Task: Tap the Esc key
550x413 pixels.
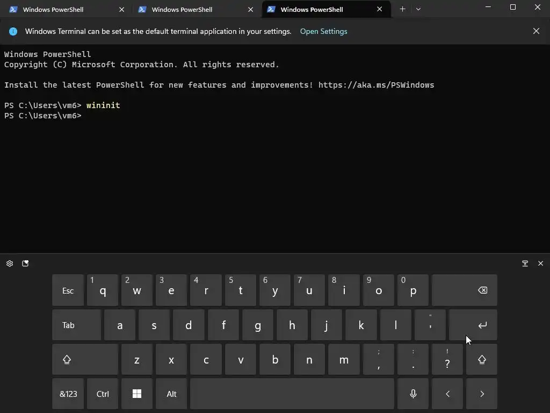Action: tap(68, 290)
